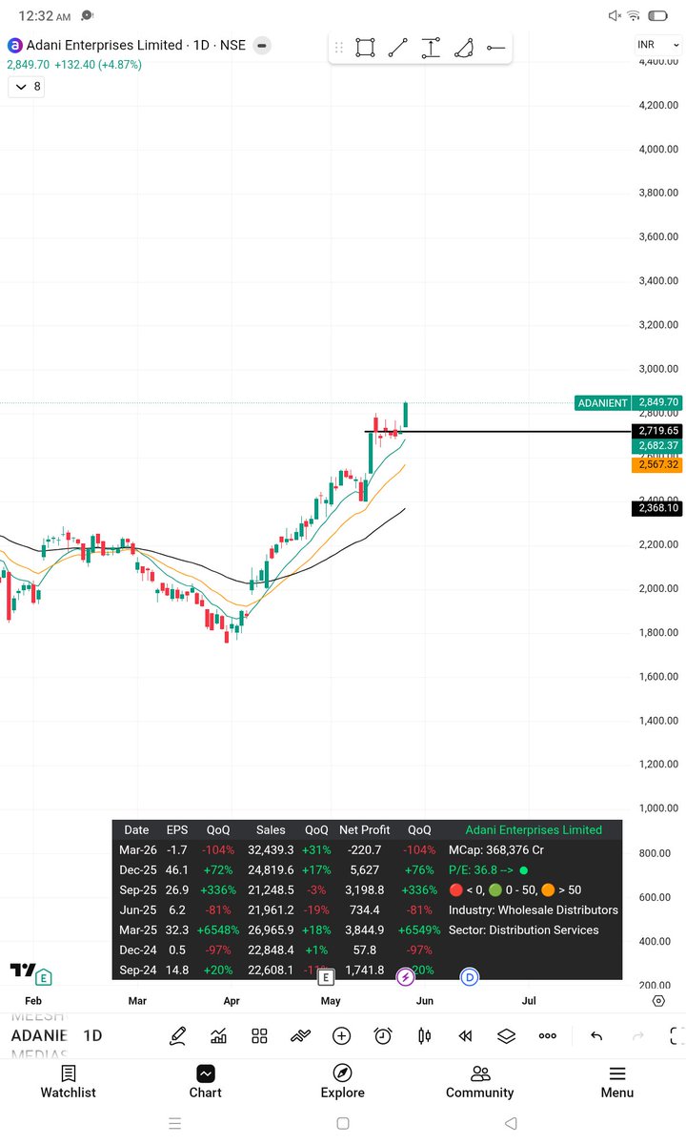Tap the Jun-25 row date cell
686x1144 pixels.
(x=136, y=910)
